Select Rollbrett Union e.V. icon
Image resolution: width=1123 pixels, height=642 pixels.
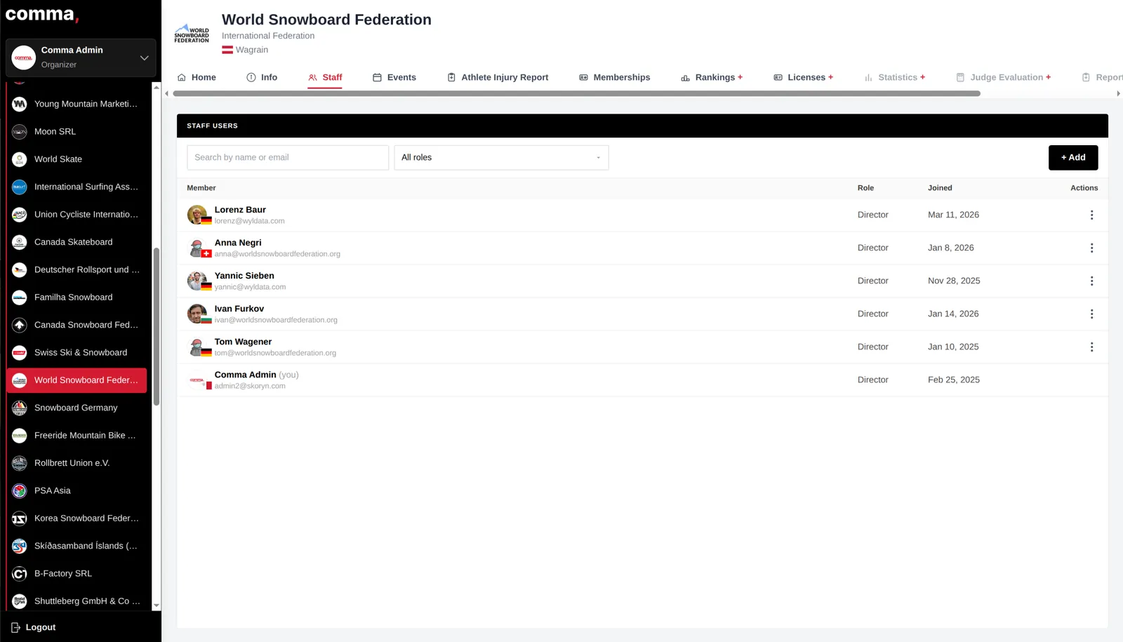[x=20, y=463]
